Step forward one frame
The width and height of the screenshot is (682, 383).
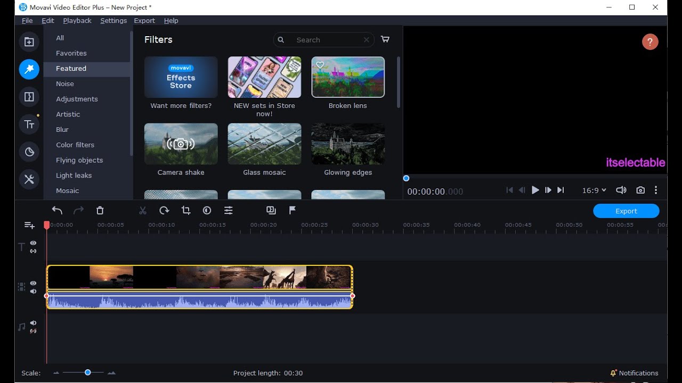(548, 190)
